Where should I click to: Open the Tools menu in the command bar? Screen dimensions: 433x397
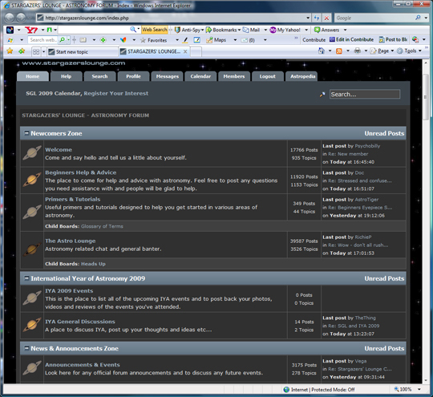409,51
